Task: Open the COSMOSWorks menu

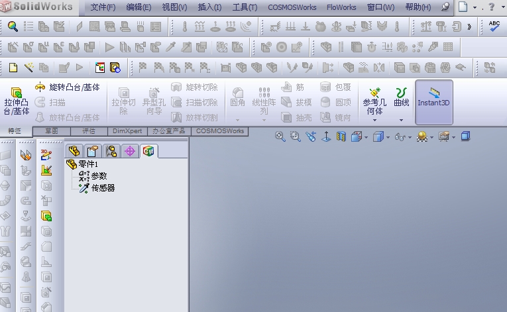Action: (x=292, y=7)
